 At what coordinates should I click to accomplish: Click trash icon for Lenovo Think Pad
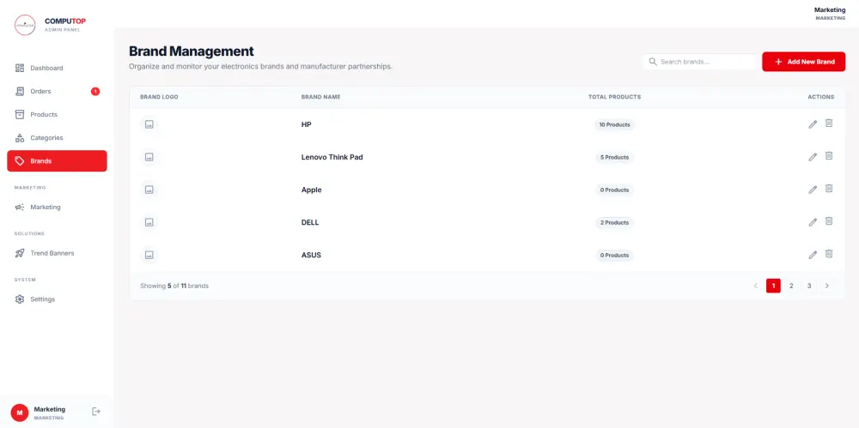[829, 156]
